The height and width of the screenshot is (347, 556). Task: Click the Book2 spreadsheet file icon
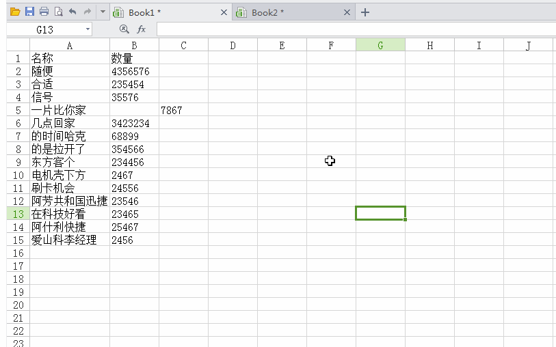(x=241, y=13)
